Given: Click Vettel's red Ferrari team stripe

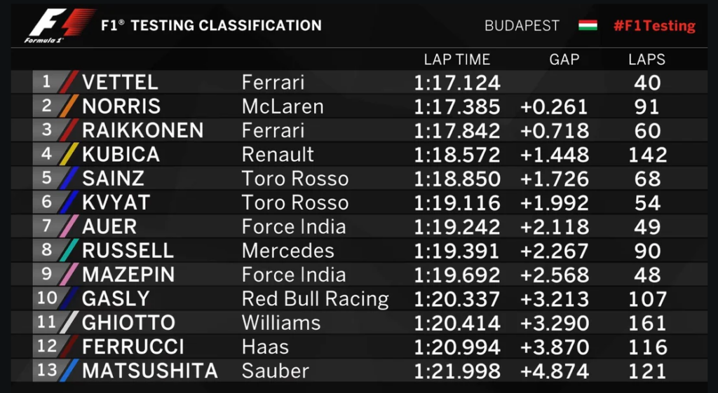Looking at the screenshot, I should click(x=69, y=83).
